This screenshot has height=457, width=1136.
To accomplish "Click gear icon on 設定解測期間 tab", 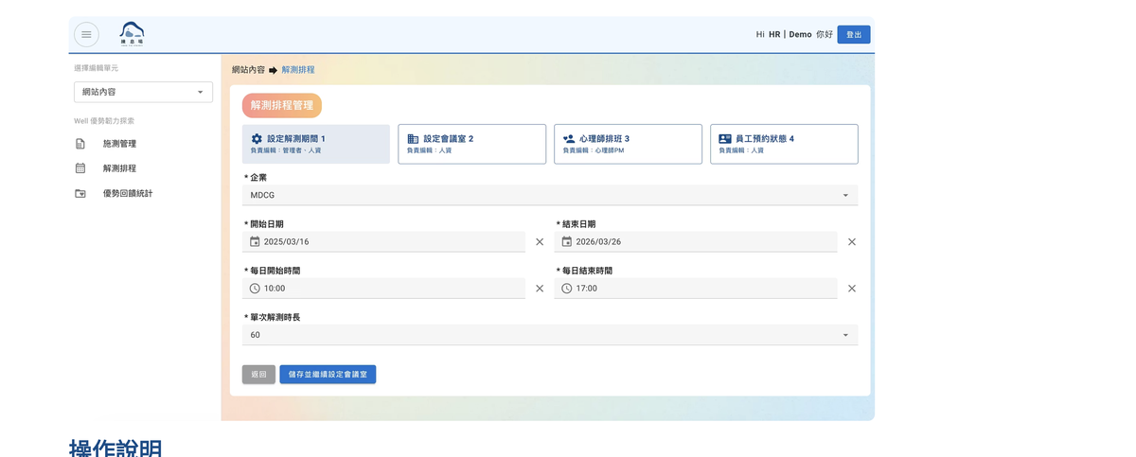I will tap(257, 139).
